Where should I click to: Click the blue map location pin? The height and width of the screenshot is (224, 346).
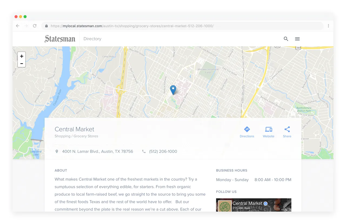click(x=173, y=90)
